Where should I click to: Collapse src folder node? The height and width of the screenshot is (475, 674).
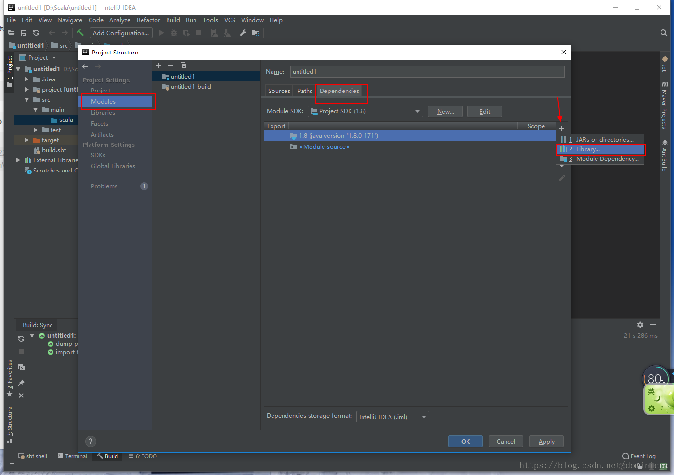pyautogui.click(x=27, y=100)
